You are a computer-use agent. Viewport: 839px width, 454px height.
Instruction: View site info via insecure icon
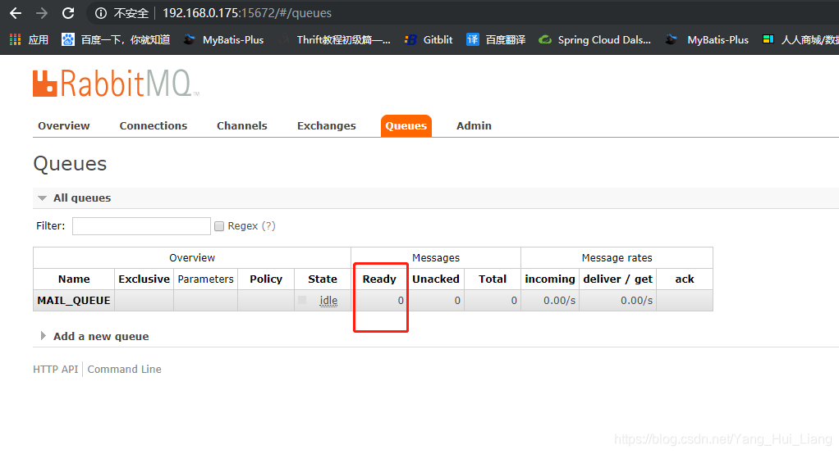point(101,13)
